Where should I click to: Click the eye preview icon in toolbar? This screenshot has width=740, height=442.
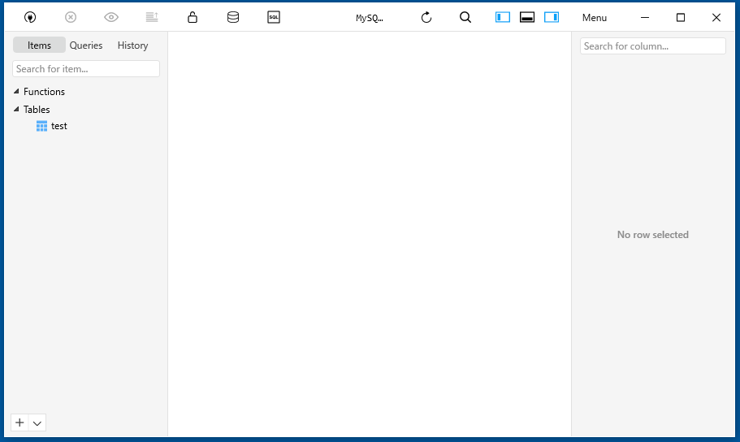[111, 18]
